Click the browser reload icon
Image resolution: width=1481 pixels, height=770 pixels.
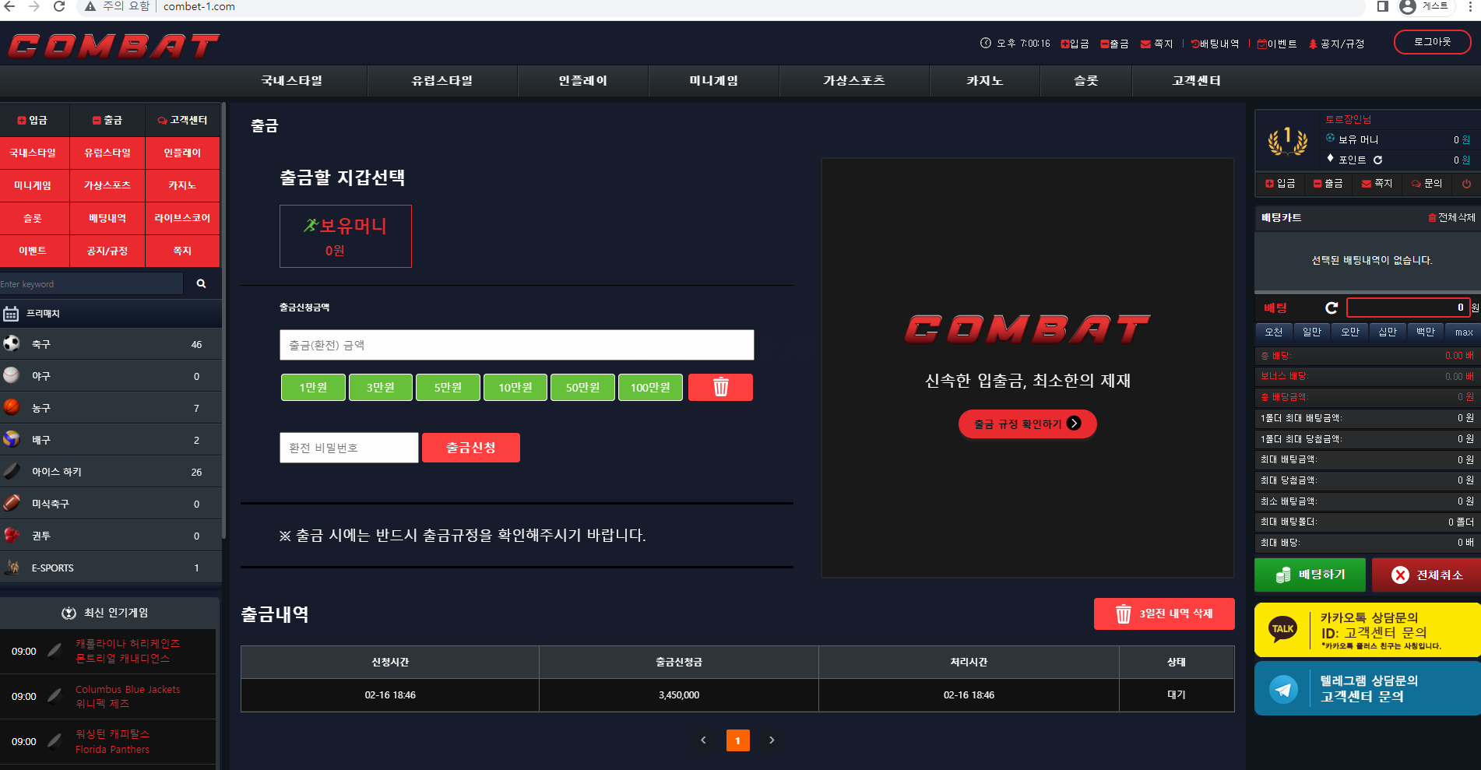point(59,7)
